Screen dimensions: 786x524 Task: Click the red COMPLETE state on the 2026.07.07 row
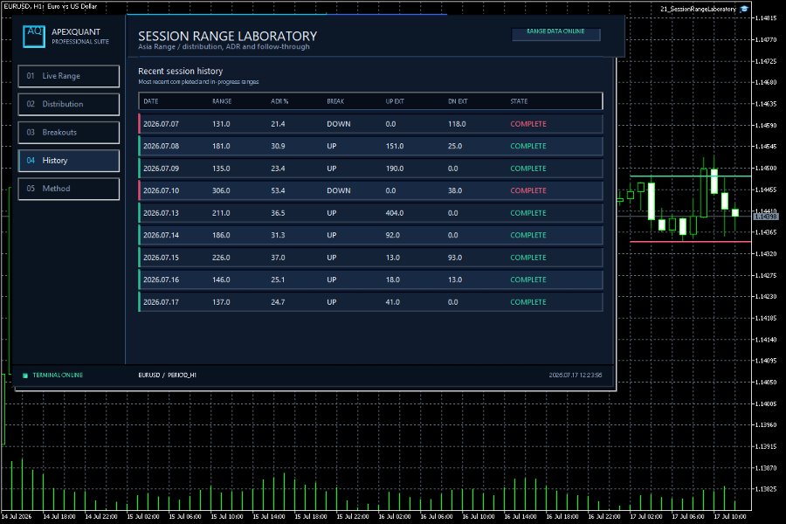click(x=528, y=124)
